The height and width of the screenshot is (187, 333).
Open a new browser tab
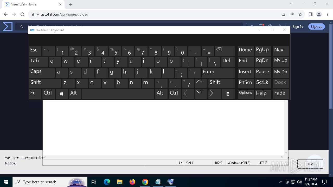tap(70, 4)
